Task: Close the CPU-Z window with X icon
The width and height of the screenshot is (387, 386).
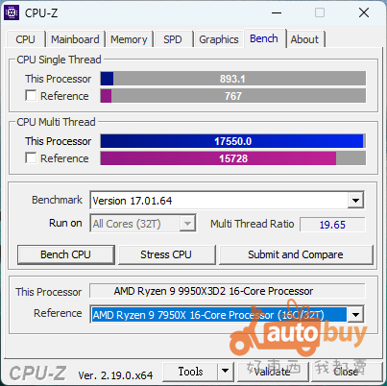Action: point(364,13)
